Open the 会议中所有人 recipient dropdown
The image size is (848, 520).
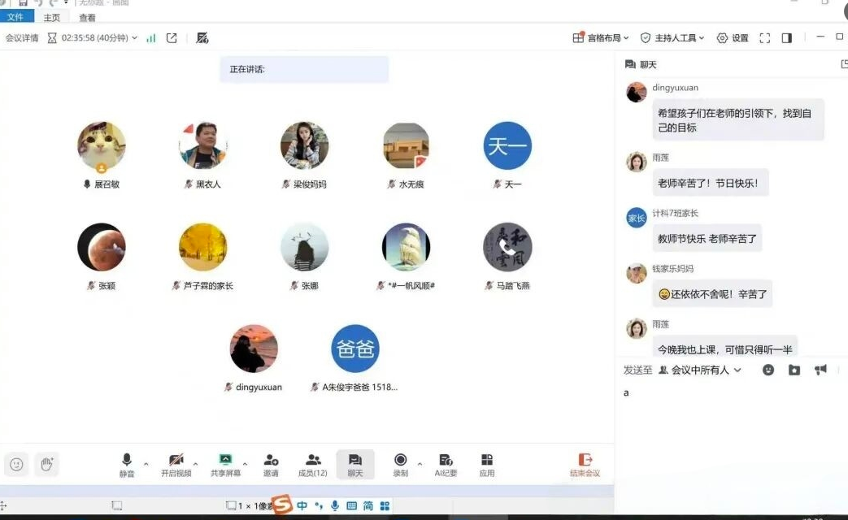[700, 370]
